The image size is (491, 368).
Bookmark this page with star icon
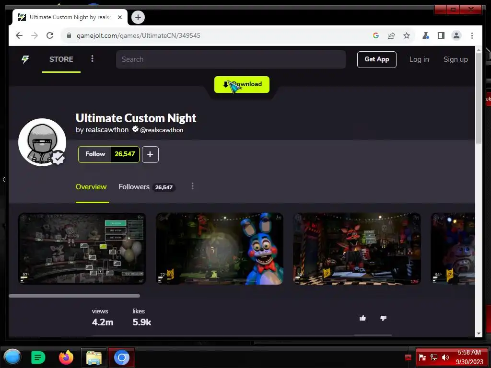coord(407,35)
